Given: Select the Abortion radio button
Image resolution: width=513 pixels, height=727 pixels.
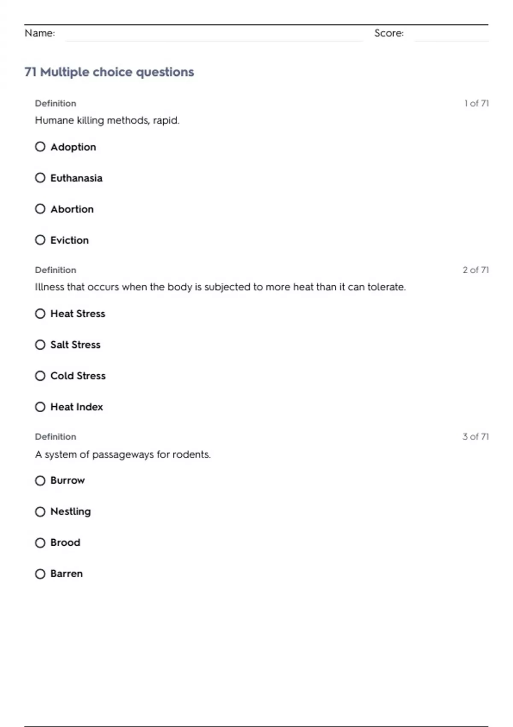Looking at the screenshot, I should (40, 209).
